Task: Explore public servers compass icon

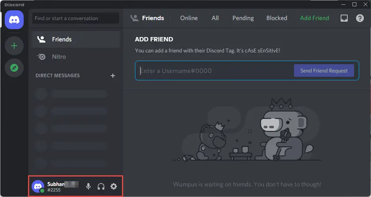Action: coord(14,68)
